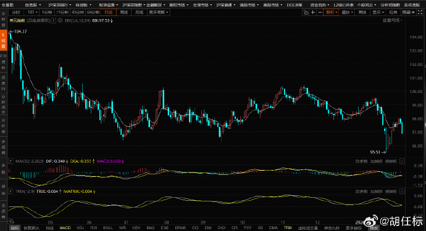Open 自选股 menu dropdown
Screen dimensions: 426x231
[33, 5]
